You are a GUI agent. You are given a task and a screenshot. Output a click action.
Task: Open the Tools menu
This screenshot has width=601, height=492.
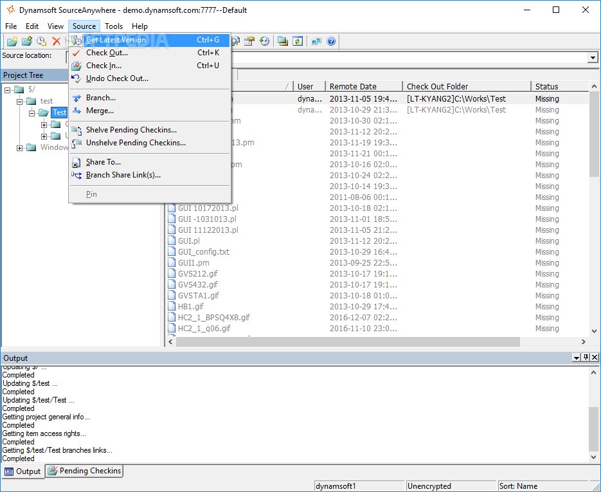[114, 26]
